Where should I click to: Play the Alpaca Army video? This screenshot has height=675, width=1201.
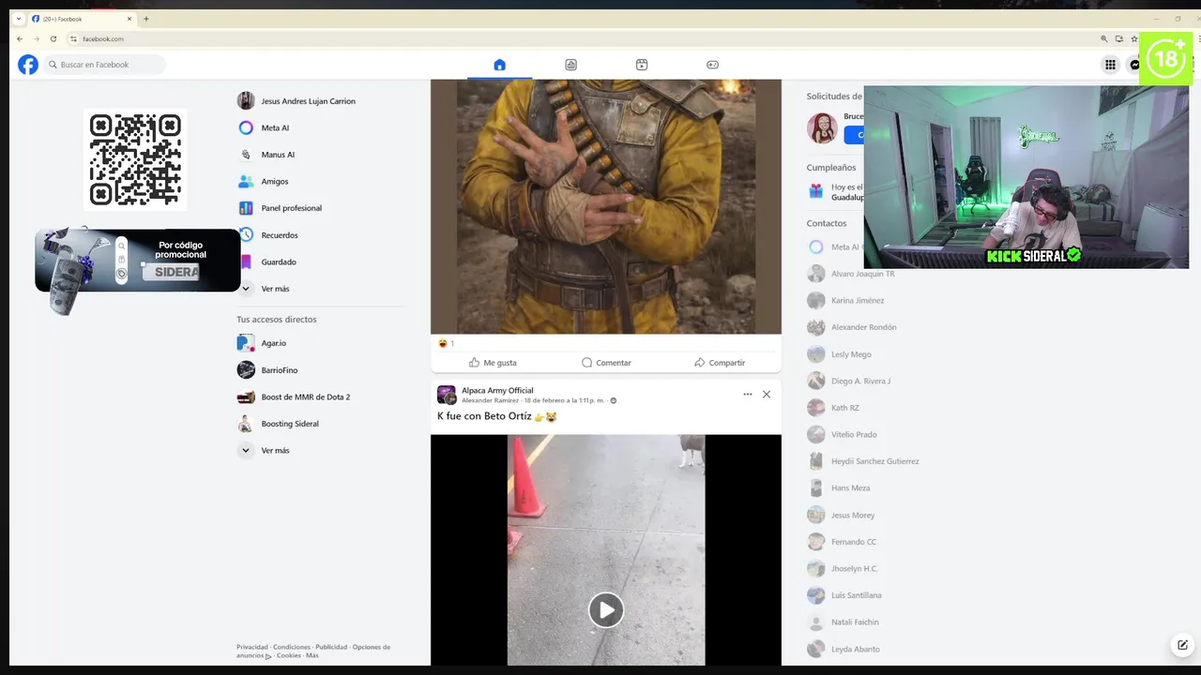coord(606,610)
